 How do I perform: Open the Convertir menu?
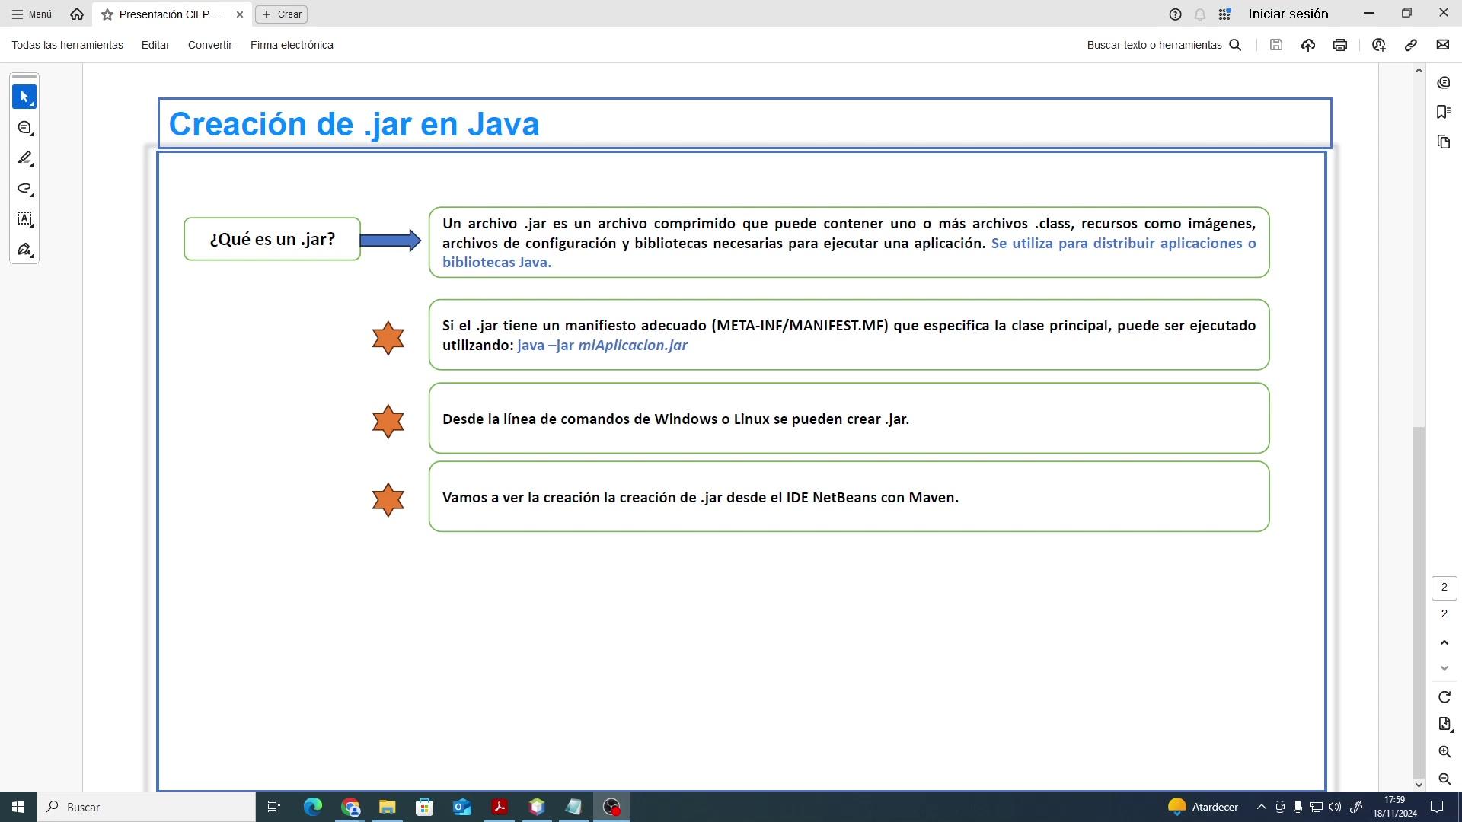point(209,45)
